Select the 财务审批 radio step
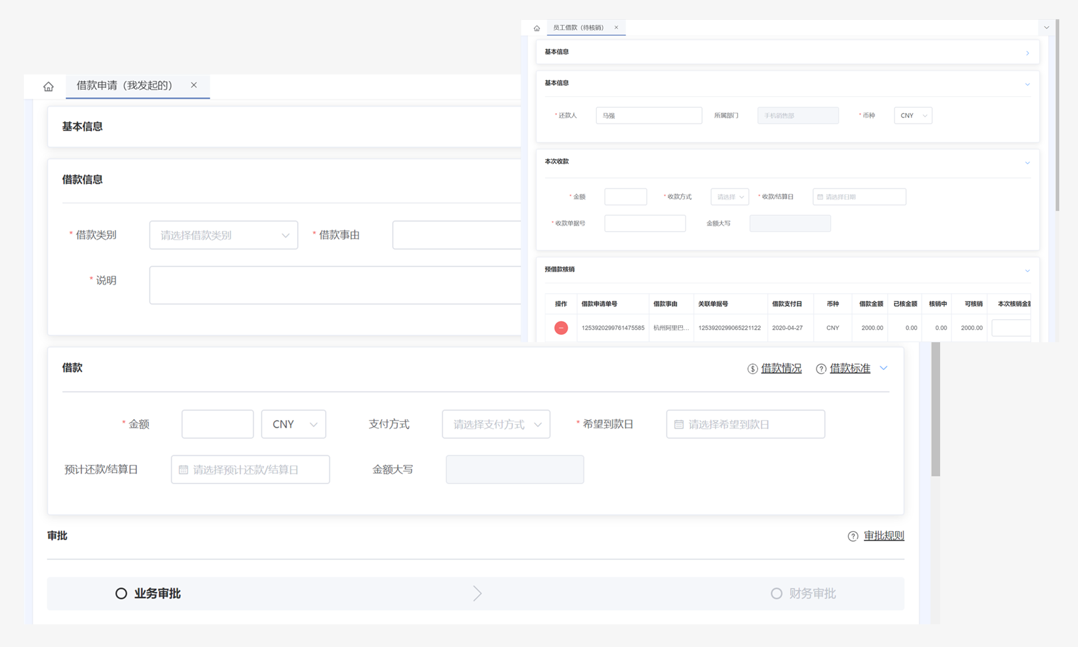The height and width of the screenshot is (647, 1078). [x=776, y=594]
